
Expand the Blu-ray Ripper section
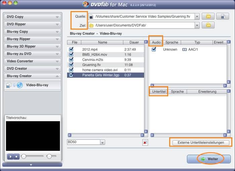(33, 39)
